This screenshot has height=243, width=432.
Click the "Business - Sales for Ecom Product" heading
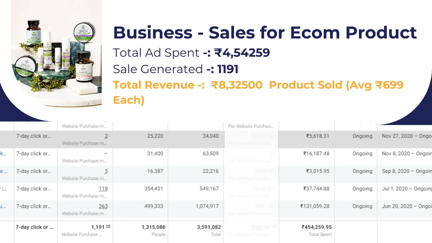pos(265,33)
